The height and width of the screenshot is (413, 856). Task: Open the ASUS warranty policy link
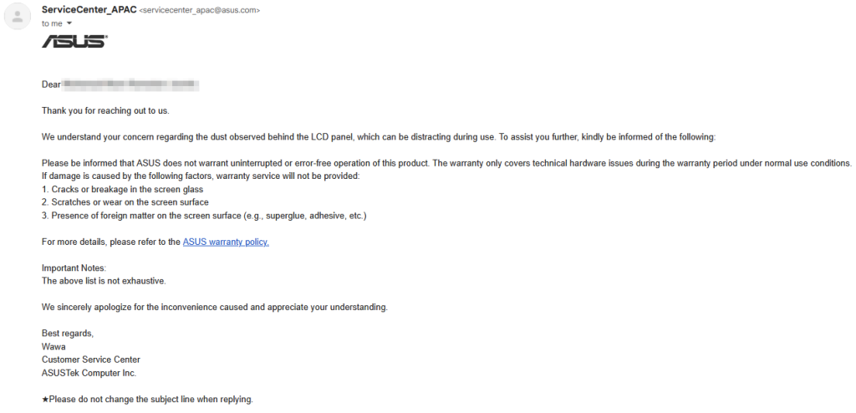point(226,242)
